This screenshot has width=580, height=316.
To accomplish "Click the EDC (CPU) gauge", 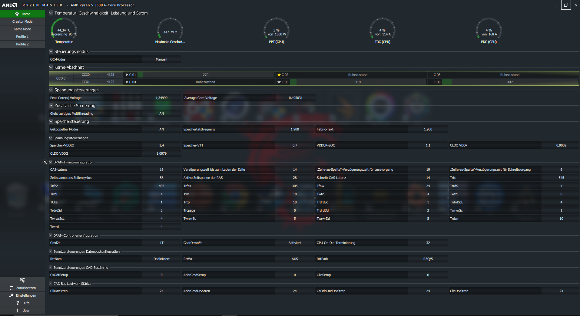I will click(x=489, y=31).
